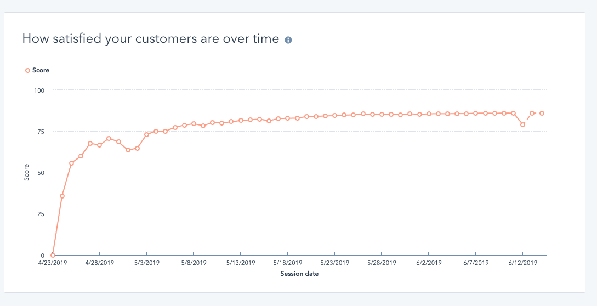The height and width of the screenshot is (306, 597).
Task: Click the data point for 5/3/2019
Action: (146, 134)
